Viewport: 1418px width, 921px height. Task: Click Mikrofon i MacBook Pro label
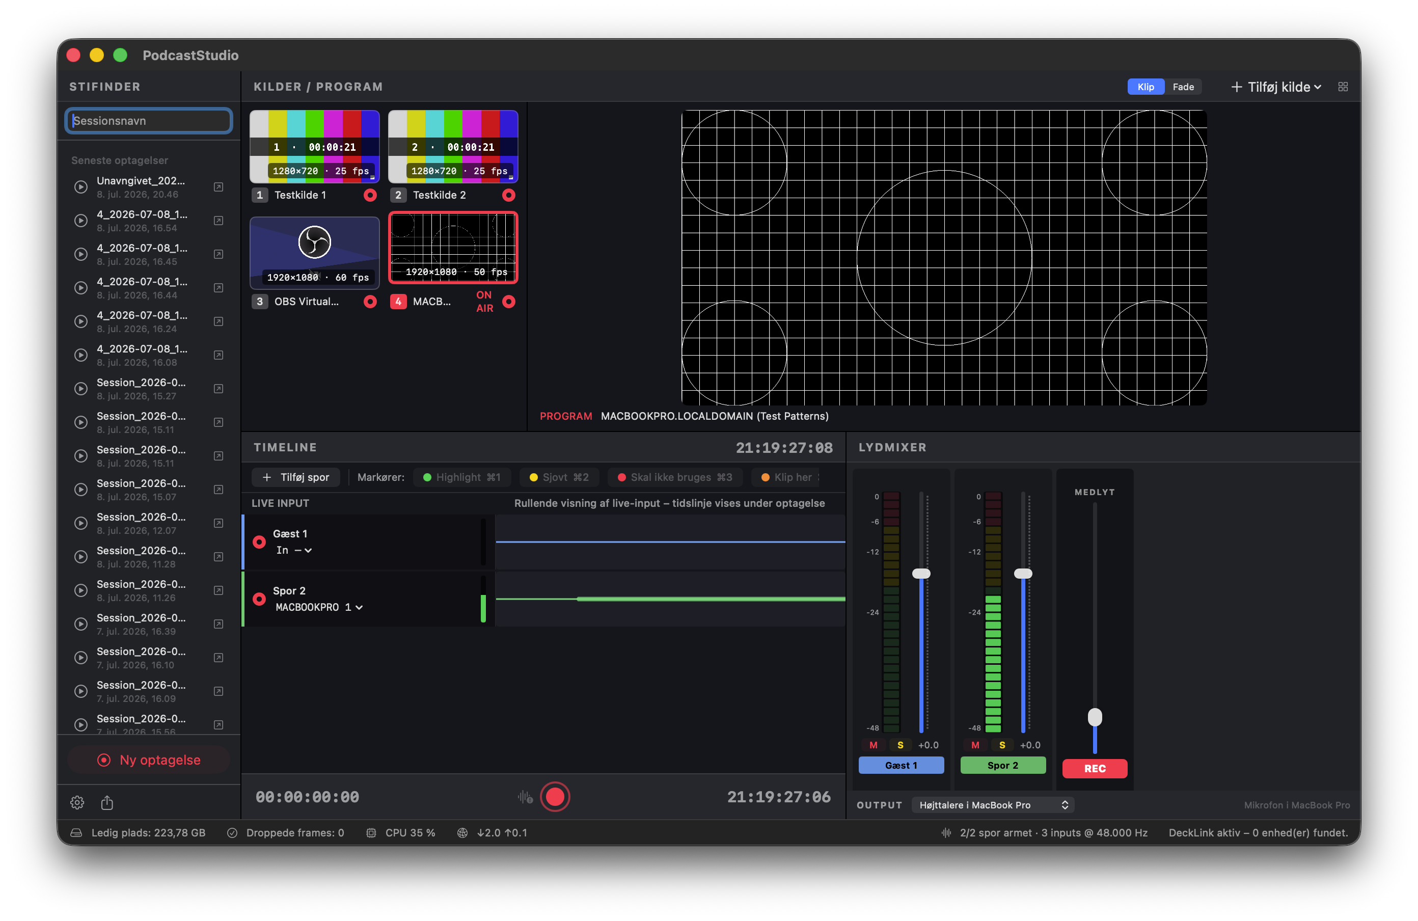click(x=1297, y=805)
